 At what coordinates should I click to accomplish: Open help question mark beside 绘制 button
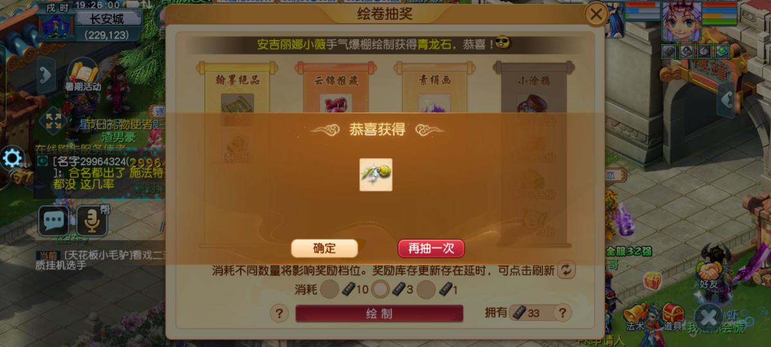coord(279,314)
